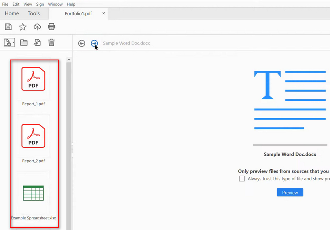Click the large Word document preview icon
This screenshot has width=330, height=230.
290,100
